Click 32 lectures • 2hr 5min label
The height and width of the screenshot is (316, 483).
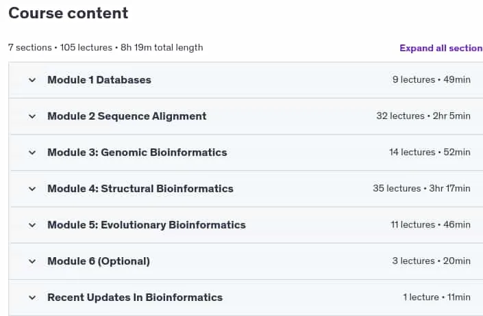click(423, 116)
